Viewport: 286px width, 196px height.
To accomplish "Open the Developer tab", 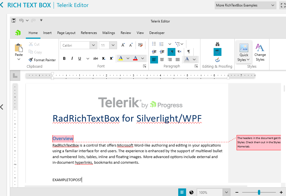I will 157,33.
